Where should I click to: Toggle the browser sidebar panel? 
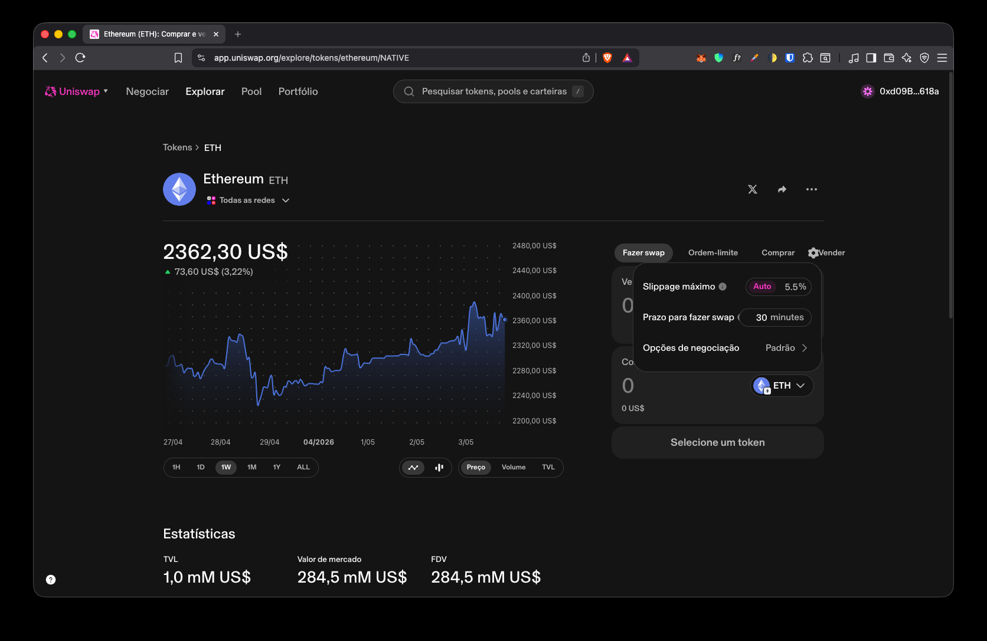pos(871,58)
